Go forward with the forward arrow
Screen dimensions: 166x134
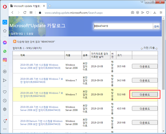pyautogui.click(x=18, y=13)
